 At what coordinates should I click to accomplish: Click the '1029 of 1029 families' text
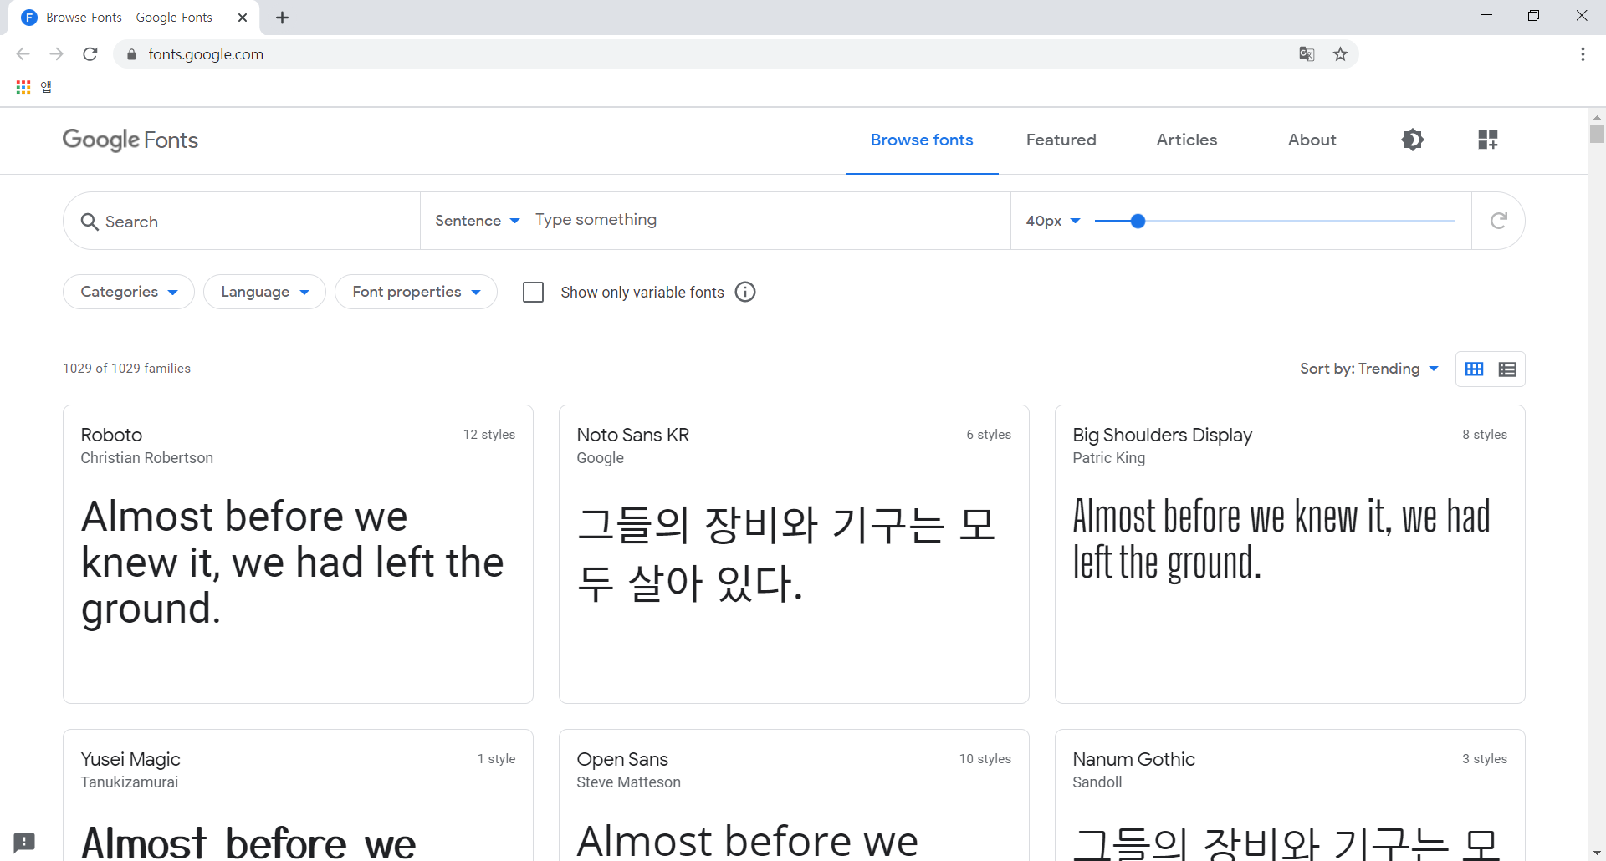[x=126, y=369]
